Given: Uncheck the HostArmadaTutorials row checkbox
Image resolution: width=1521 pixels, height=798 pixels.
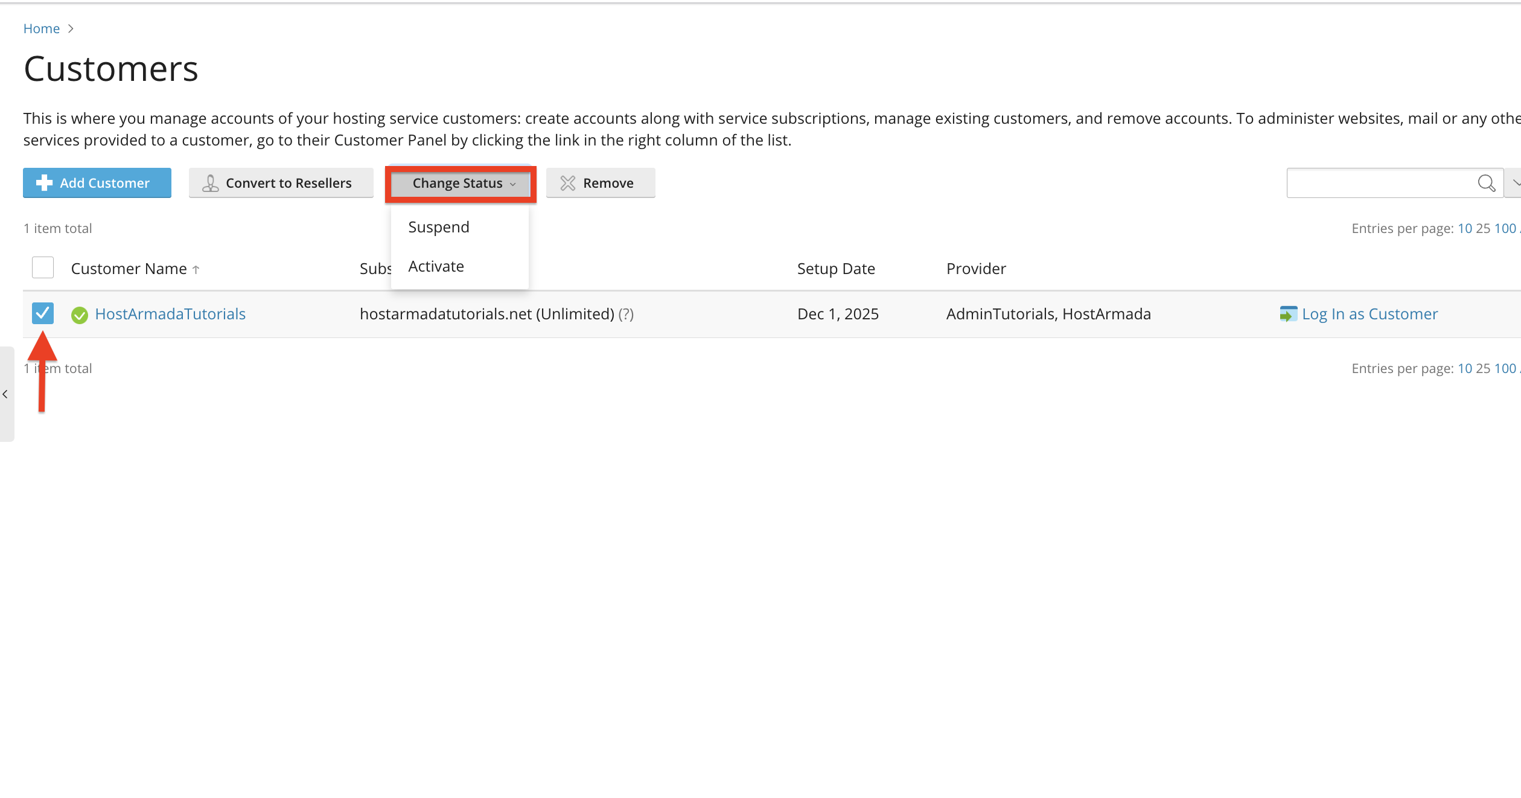Looking at the screenshot, I should (43, 313).
